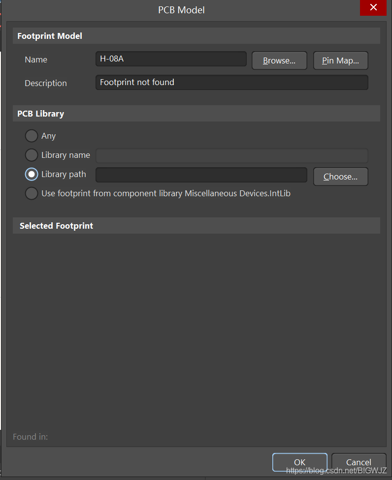Open the Pin Map dialog
The image size is (392, 480).
point(340,60)
